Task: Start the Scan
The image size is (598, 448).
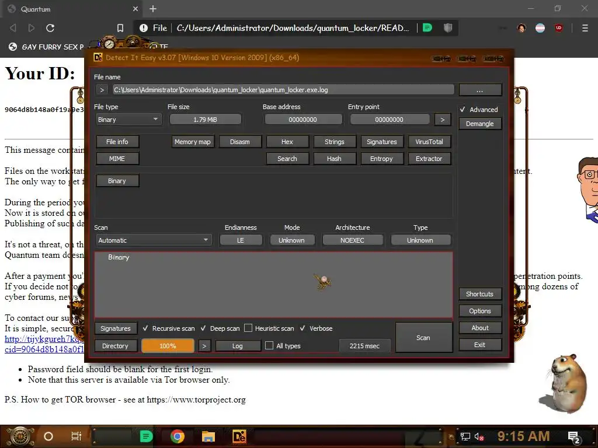Action: (x=424, y=338)
